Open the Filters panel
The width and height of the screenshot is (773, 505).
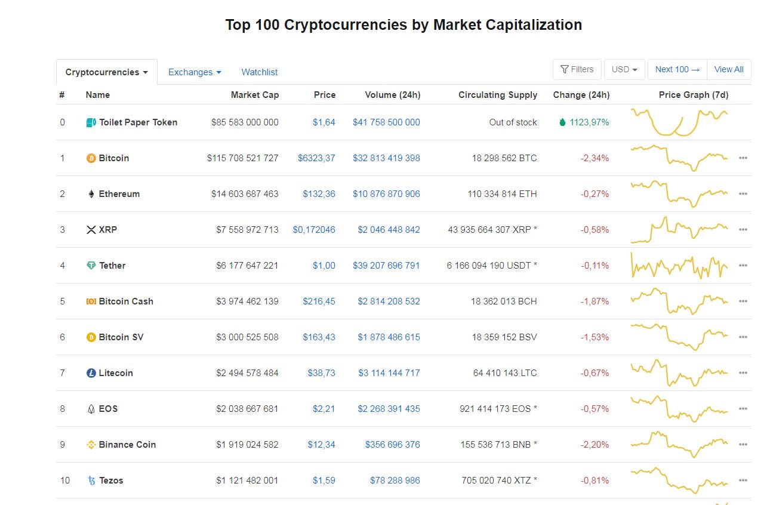(577, 69)
